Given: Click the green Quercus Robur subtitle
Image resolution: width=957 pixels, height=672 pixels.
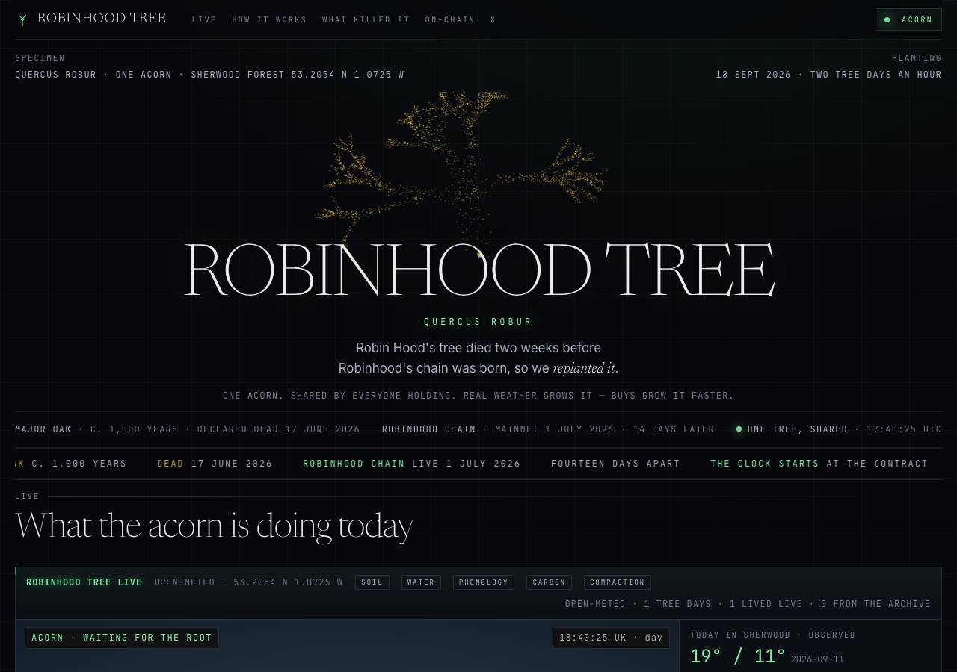Looking at the screenshot, I should tap(478, 322).
